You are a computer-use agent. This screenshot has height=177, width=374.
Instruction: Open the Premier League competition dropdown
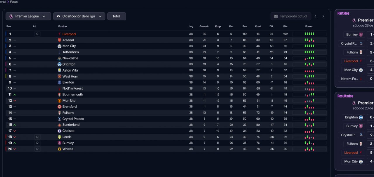[x=28, y=16]
